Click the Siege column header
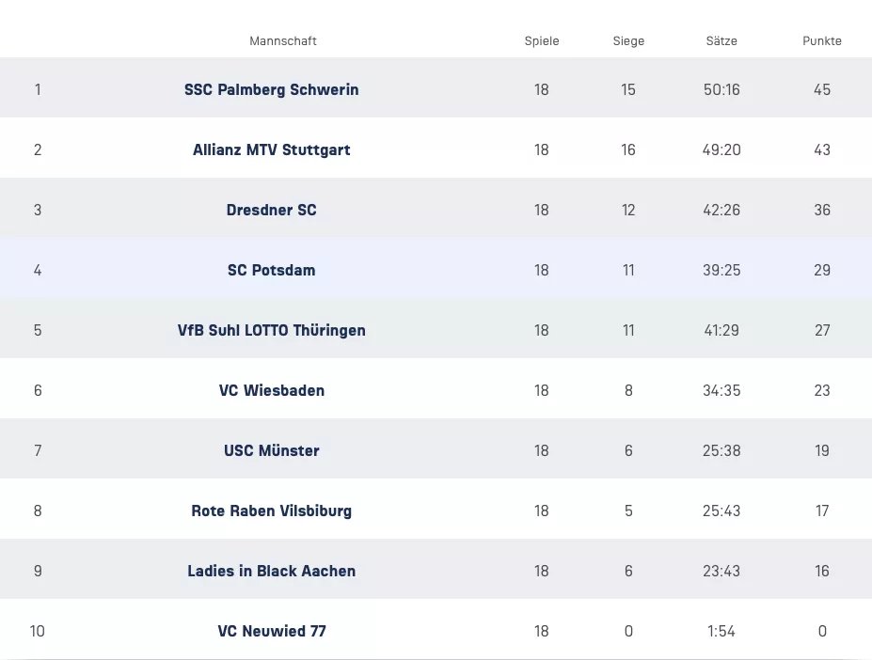 coord(628,40)
